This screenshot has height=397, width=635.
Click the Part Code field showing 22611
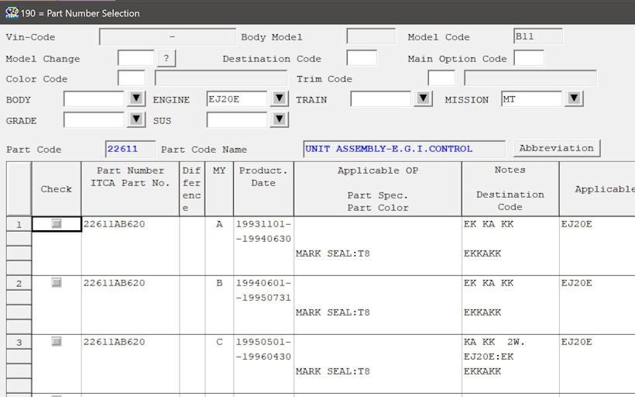(x=130, y=149)
